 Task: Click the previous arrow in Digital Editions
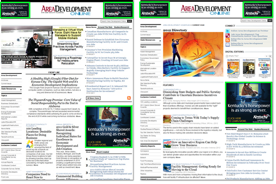266,56
